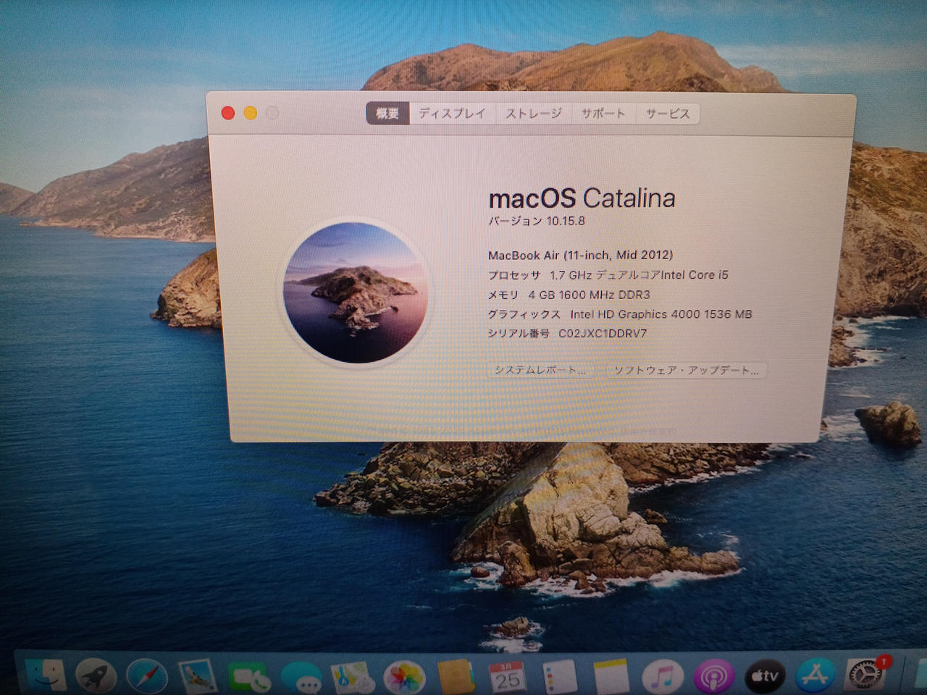The image size is (927, 695).
Task: Go to the サービス tab
Action: tap(668, 114)
